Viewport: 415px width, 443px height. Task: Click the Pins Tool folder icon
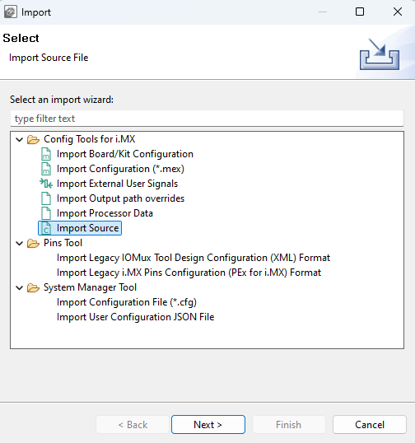coord(33,243)
